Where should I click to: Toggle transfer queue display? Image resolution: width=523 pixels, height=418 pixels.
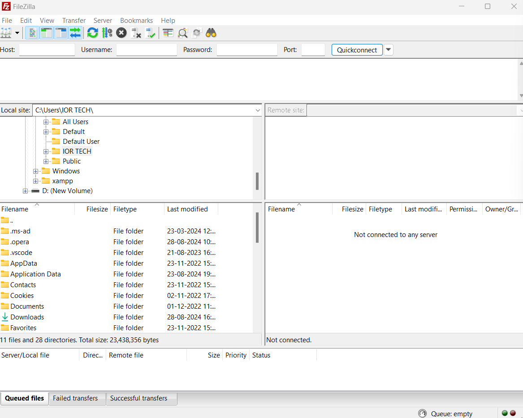pyautogui.click(x=75, y=33)
